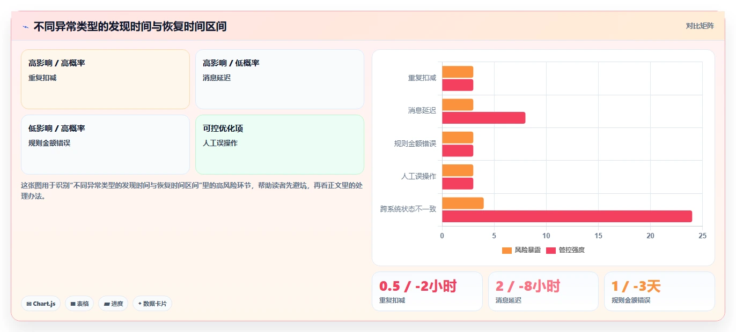Click the red bar for 消息延迟

tap(483, 118)
